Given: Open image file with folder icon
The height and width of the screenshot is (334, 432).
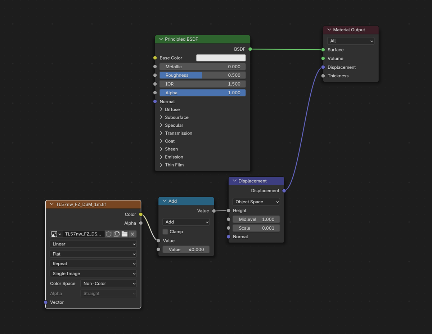Looking at the screenshot, I should click(x=125, y=234).
